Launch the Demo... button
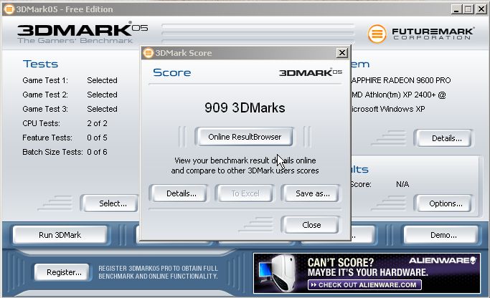This screenshot has height=298, width=490. click(x=441, y=235)
